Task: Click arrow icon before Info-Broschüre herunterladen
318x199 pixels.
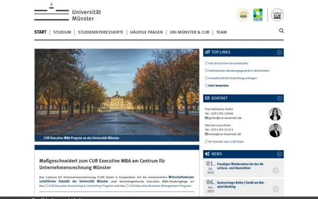Action: [207, 63]
